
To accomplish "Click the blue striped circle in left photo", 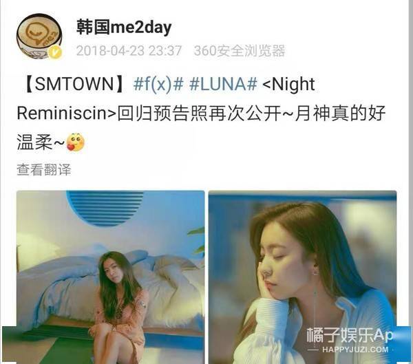I will (x=105, y=208).
